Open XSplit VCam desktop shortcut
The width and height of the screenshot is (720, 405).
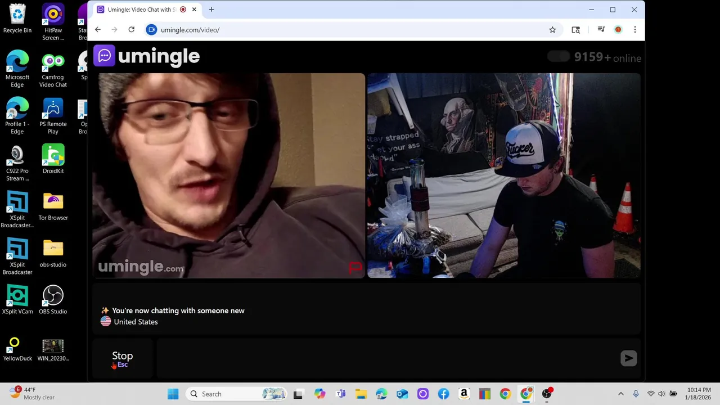pyautogui.click(x=17, y=300)
